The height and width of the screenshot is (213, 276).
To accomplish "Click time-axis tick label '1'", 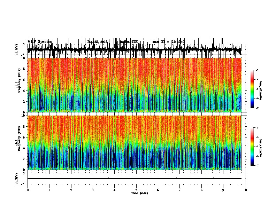I will coord(49,190).
